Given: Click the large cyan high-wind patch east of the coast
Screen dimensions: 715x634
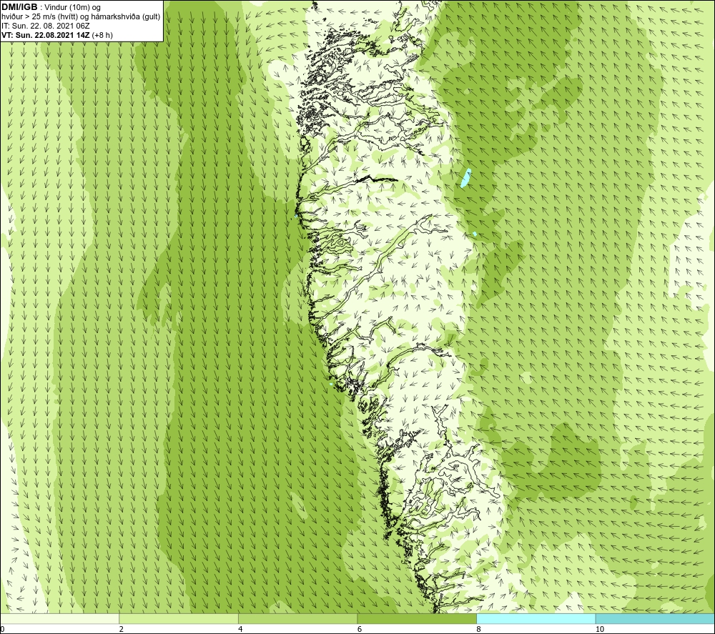Looking at the screenshot, I should [x=465, y=178].
